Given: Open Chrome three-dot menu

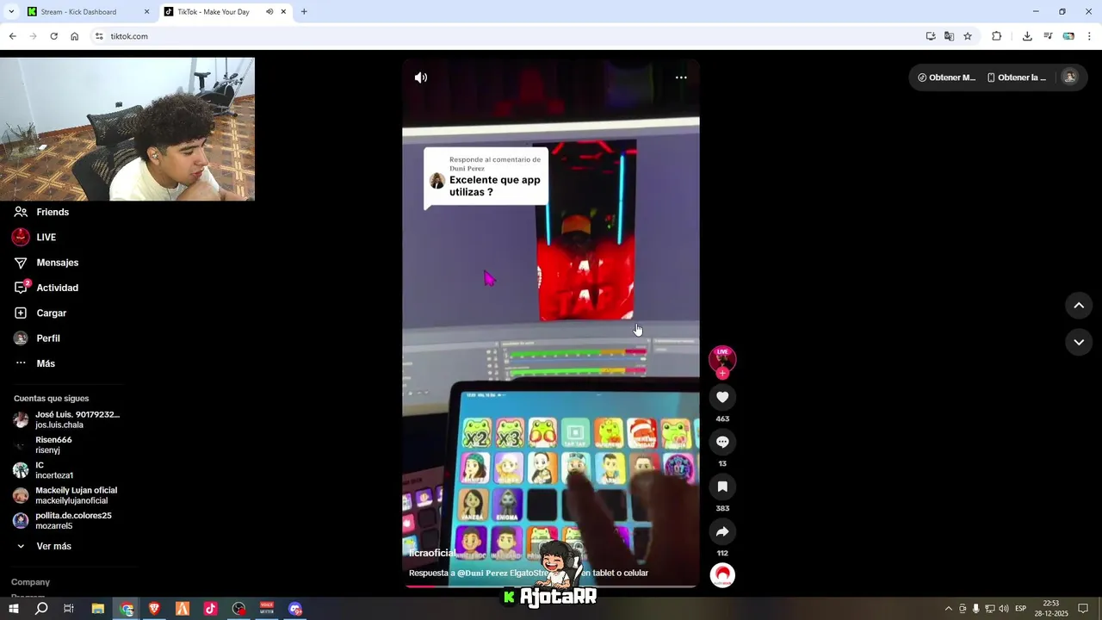Looking at the screenshot, I should point(1090,36).
